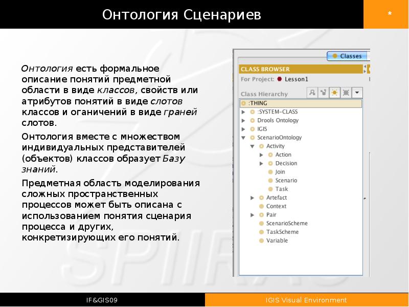Viewport: 409px width, 307px height.
Task: Expand the Drools Ontology node
Action: coord(243,121)
